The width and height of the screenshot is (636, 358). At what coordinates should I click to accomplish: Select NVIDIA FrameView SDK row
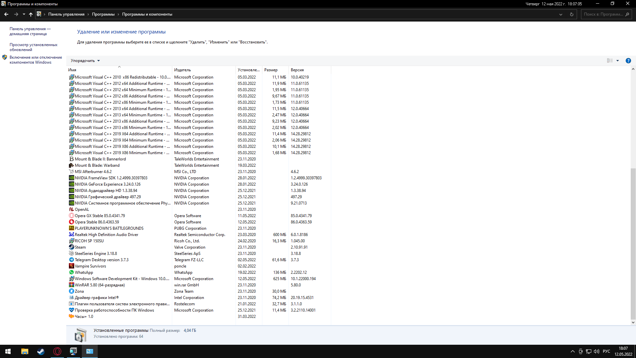(x=199, y=178)
